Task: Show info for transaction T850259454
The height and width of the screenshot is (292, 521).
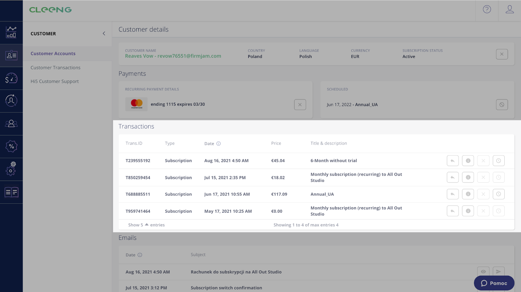Action: (x=468, y=178)
